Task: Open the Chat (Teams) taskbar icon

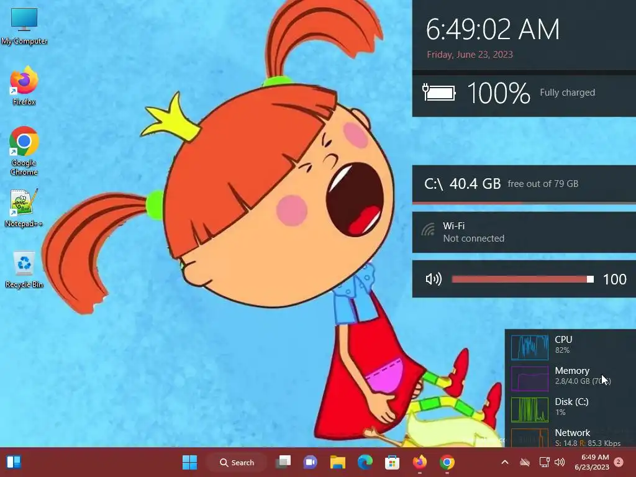Action: click(x=311, y=462)
